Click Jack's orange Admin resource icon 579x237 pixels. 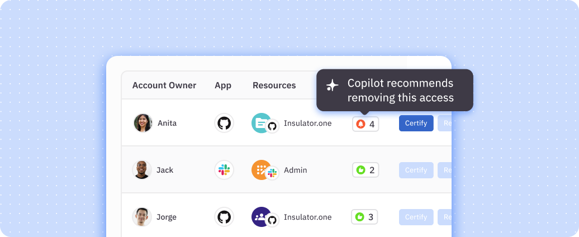click(260, 170)
